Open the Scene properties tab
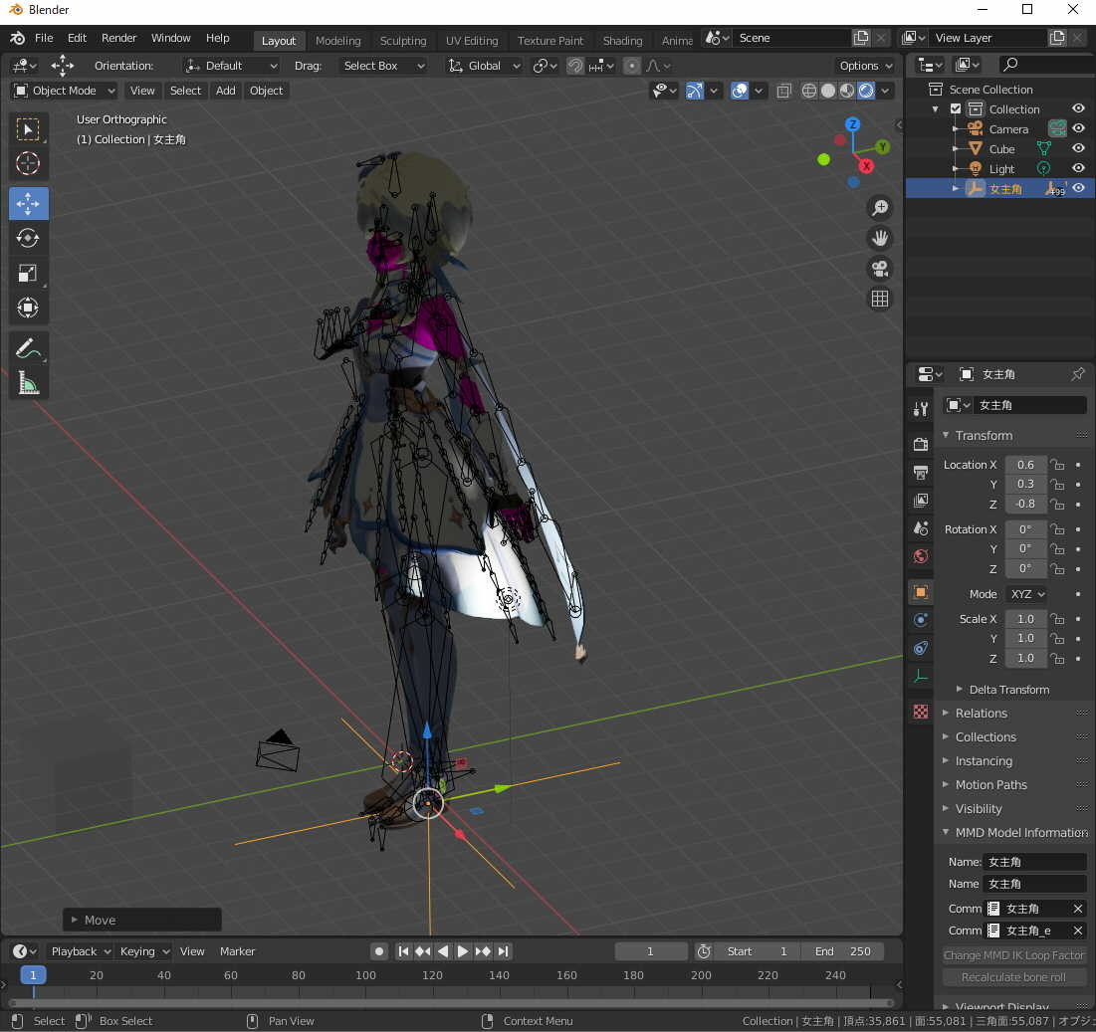 pyautogui.click(x=921, y=528)
